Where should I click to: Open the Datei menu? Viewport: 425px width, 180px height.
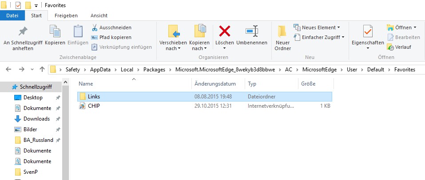pyautogui.click(x=12, y=16)
